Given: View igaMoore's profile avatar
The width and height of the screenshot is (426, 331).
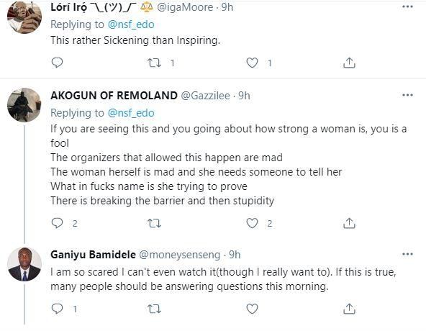Looking at the screenshot, I should tap(24, 17).
